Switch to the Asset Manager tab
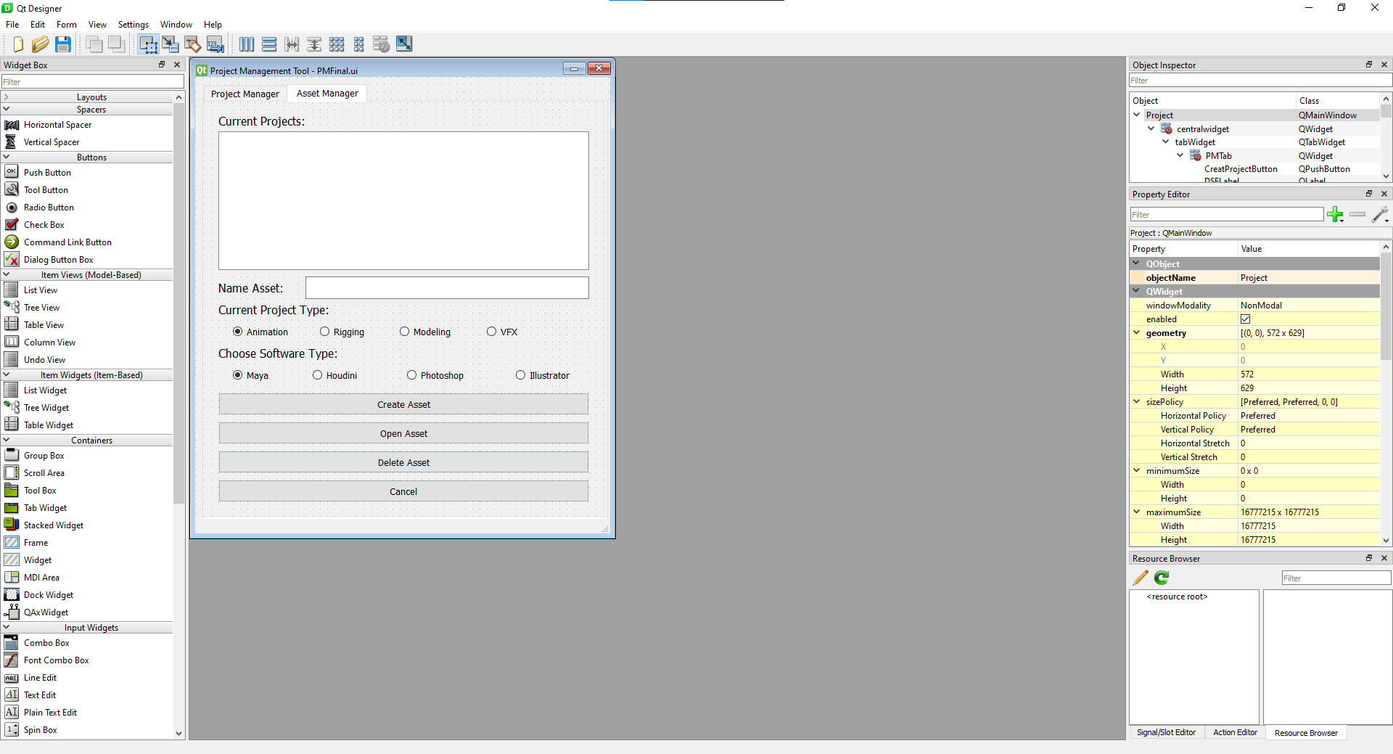This screenshot has height=754, width=1393. (x=327, y=93)
